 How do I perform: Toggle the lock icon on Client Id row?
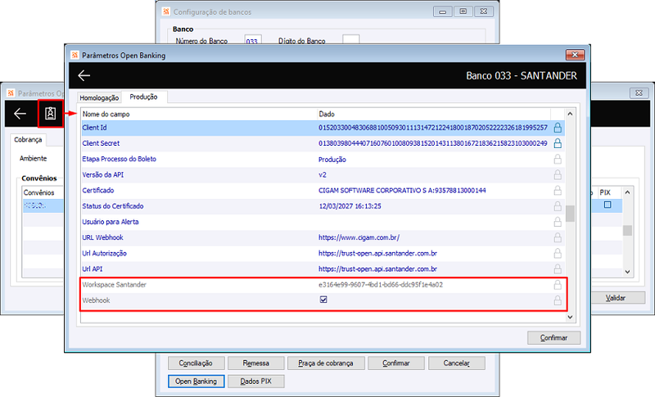tap(558, 128)
